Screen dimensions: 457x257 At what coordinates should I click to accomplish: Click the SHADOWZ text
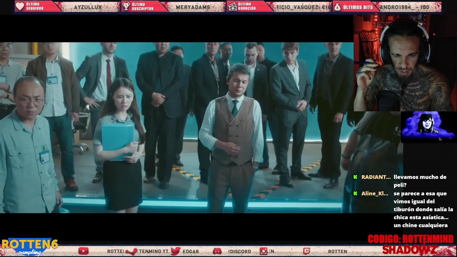click(x=409, y=250)
